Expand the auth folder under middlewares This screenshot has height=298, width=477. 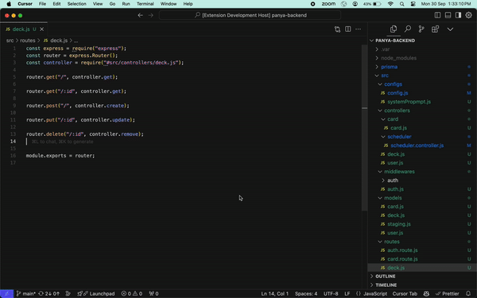click(422, 180)
